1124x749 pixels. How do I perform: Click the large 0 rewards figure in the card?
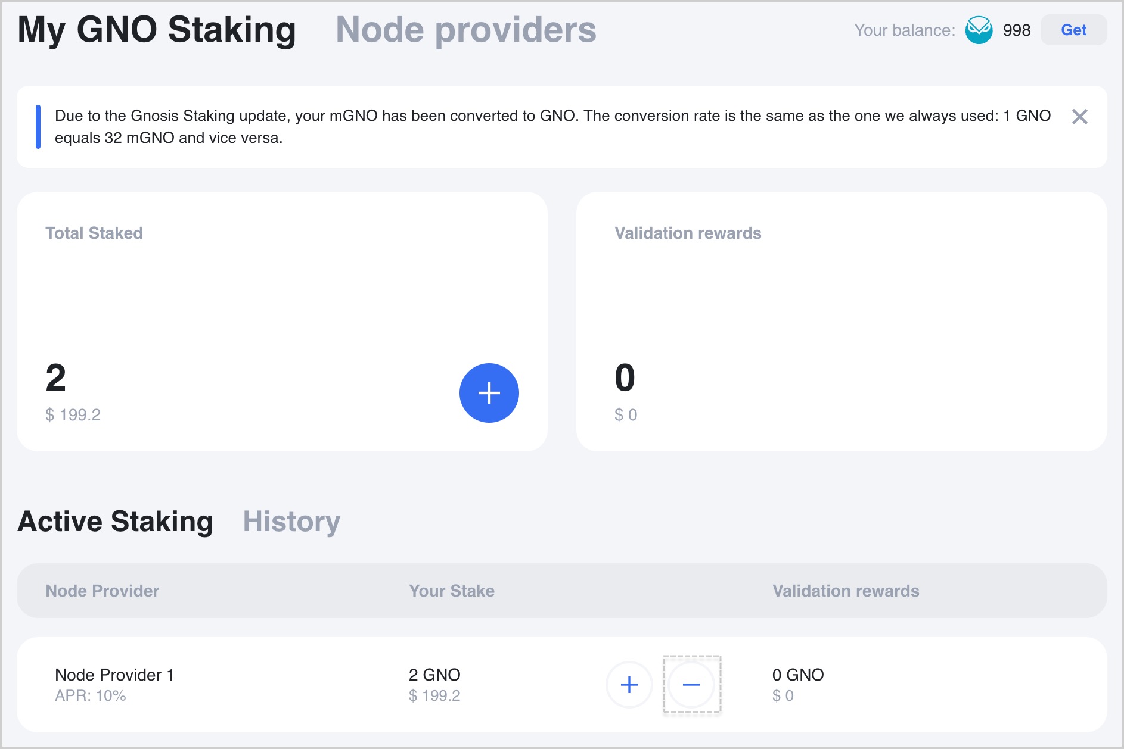coord(625,377)
